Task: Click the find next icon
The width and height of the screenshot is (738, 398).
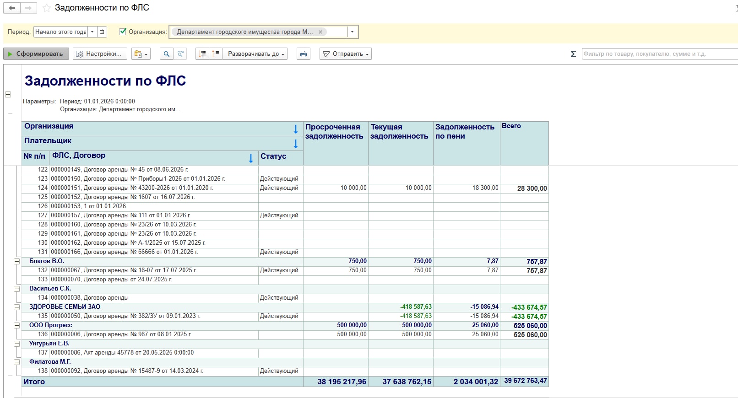Action: coord(180,54)
